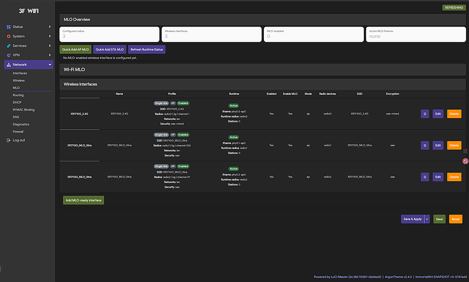The height and width of the screenshot is (282, 469).
Task: Click the REFRESHING status badge
Action: (454, 7)
